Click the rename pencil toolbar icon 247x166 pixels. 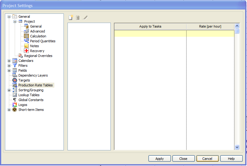(x=85, y=18)
